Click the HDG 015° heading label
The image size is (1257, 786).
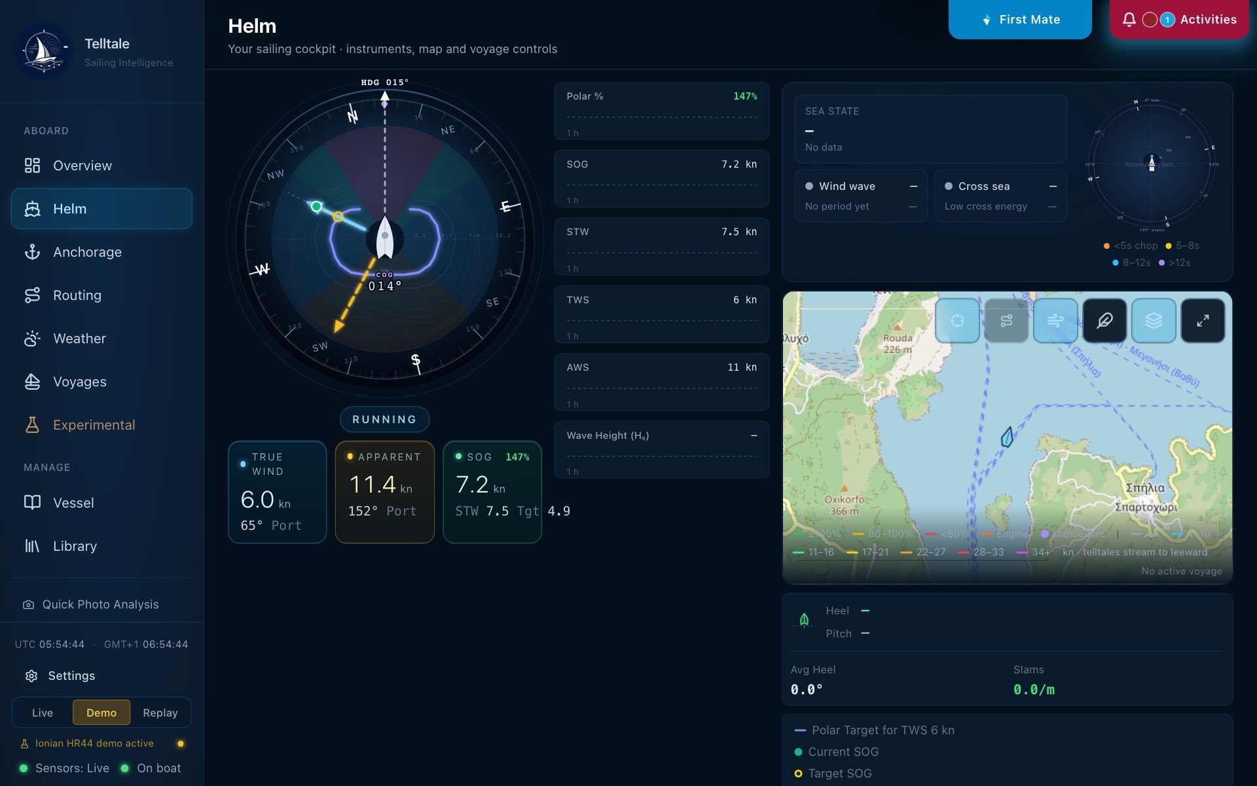385,83
